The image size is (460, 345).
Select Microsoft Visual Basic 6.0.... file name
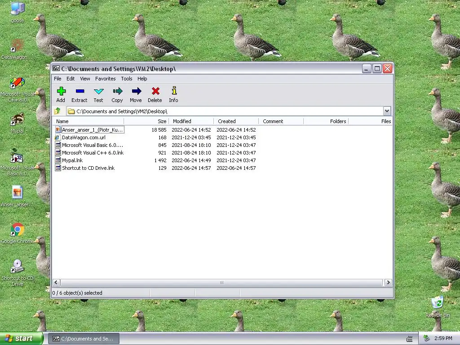click(x=93, y=145)
